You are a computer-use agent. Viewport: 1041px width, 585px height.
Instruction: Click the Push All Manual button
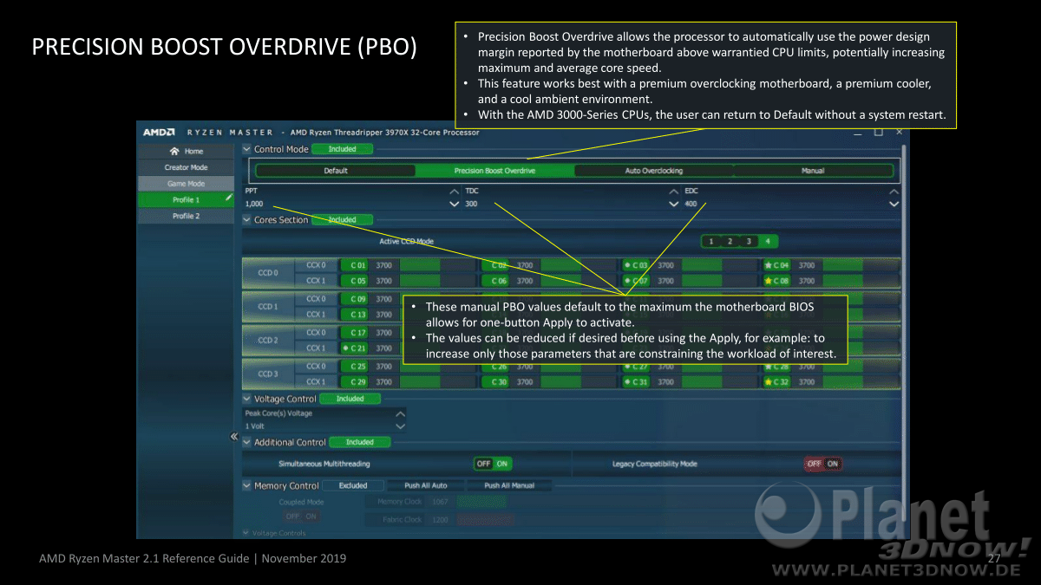pos(509,486)
